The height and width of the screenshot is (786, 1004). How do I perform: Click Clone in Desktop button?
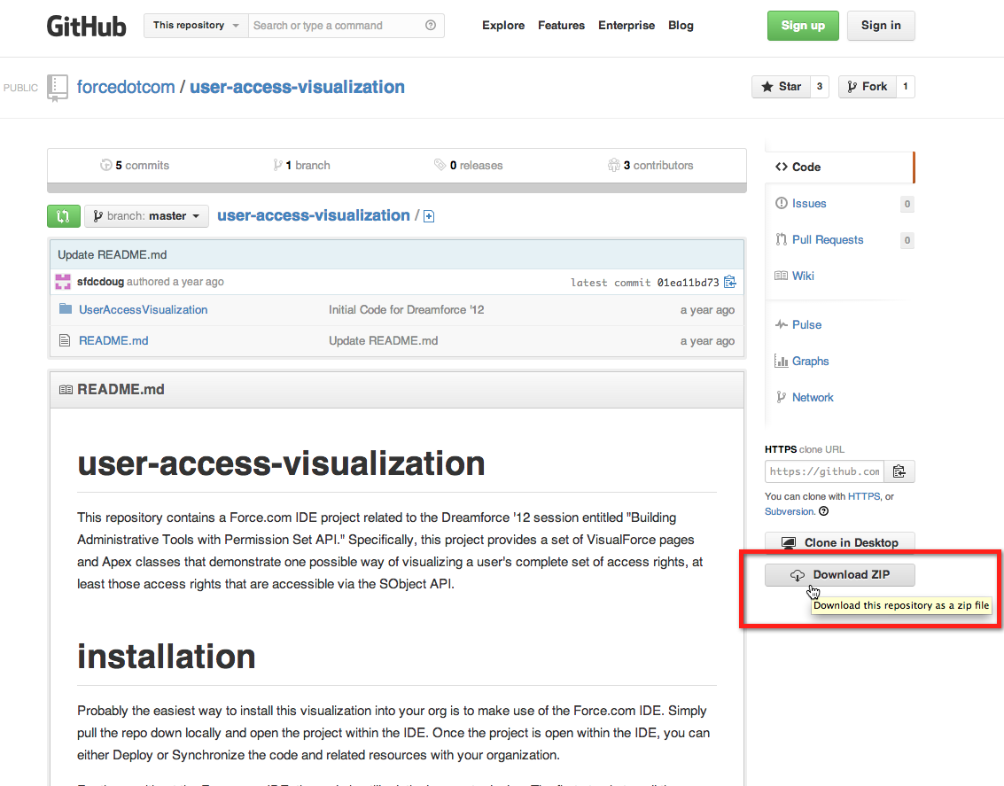click(x=839, y=542)
